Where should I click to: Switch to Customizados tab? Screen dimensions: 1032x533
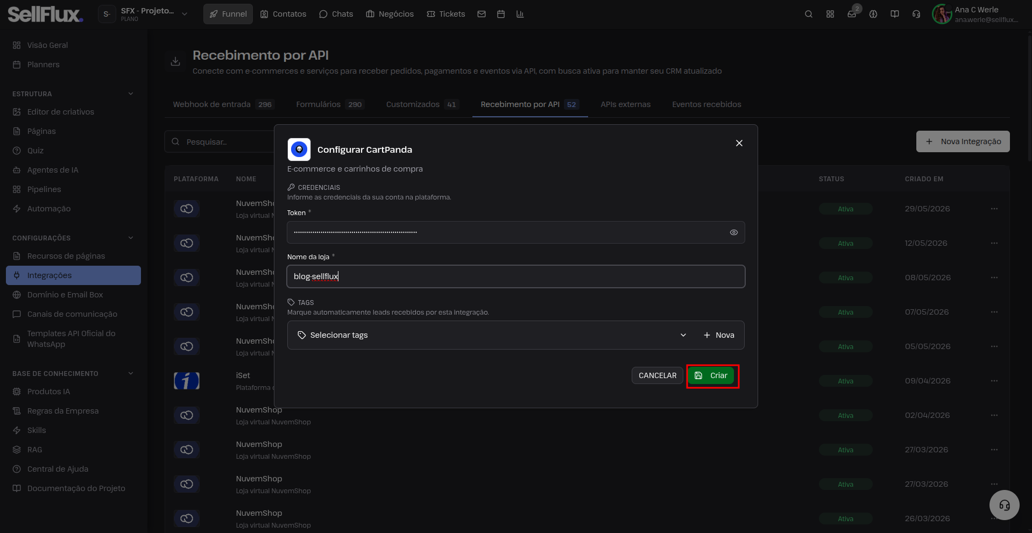click(x=422, y=104)
